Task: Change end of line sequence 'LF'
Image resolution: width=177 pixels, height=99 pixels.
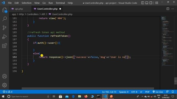Action: (x=141, y=92)
